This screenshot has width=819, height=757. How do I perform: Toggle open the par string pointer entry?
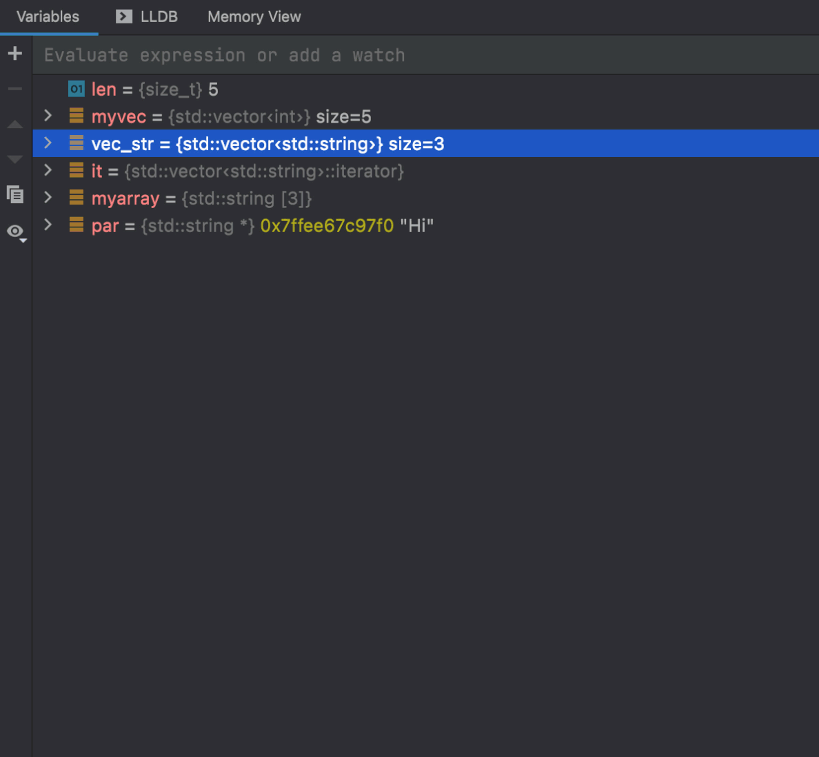(x=47, y=225)
